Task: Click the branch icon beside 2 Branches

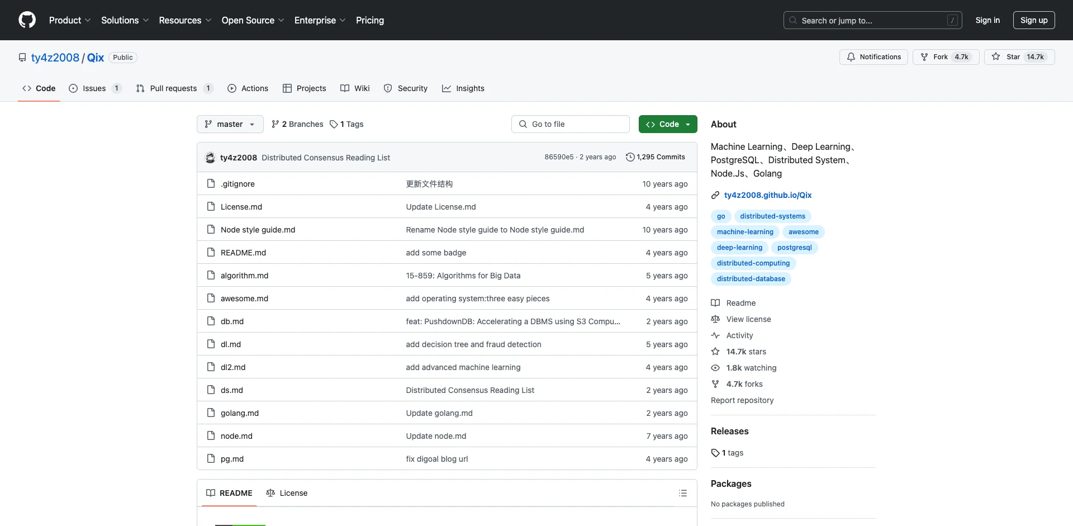Action: pos(276,124)
